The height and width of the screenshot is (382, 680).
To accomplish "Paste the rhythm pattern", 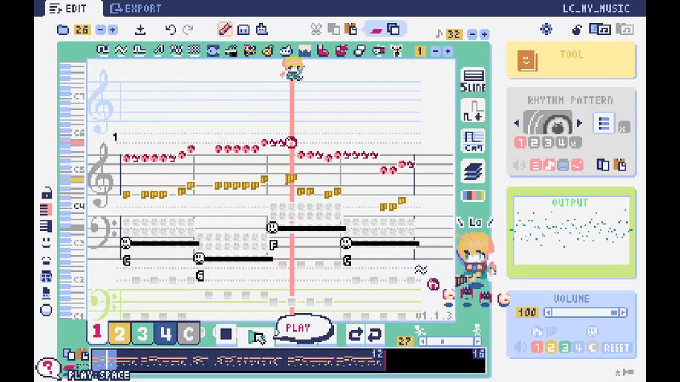I will [621, 165].
